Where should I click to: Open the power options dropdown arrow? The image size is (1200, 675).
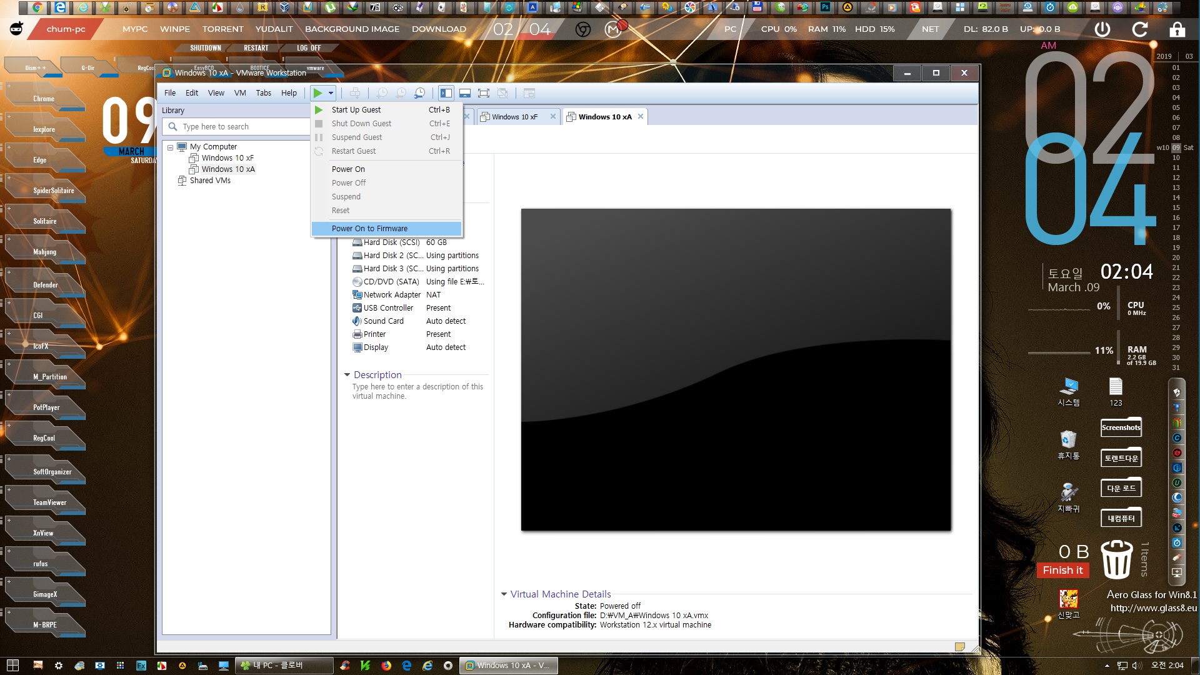click(x=331, y=93)
